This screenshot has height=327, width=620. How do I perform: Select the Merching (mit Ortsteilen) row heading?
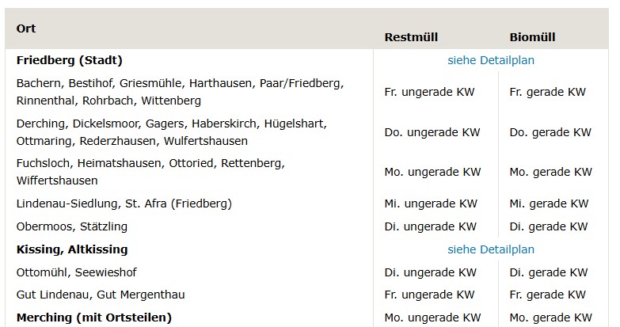[93, 317]
